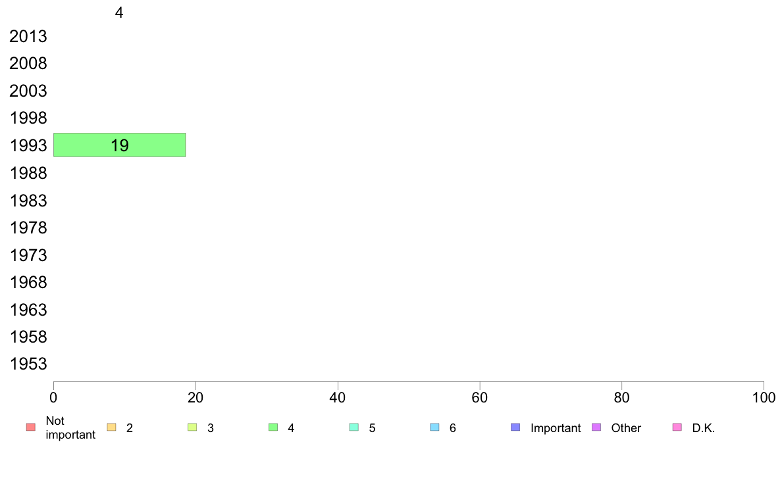Select the 1953 year label
This screenshot has width=782, height=484.
[x=28, y=364]
